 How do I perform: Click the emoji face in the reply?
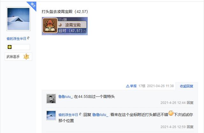(x=171, y=113)
